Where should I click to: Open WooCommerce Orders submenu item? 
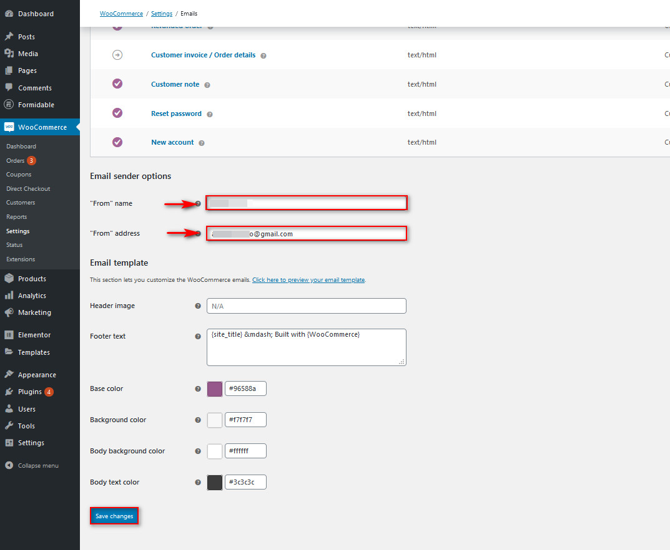15,160
